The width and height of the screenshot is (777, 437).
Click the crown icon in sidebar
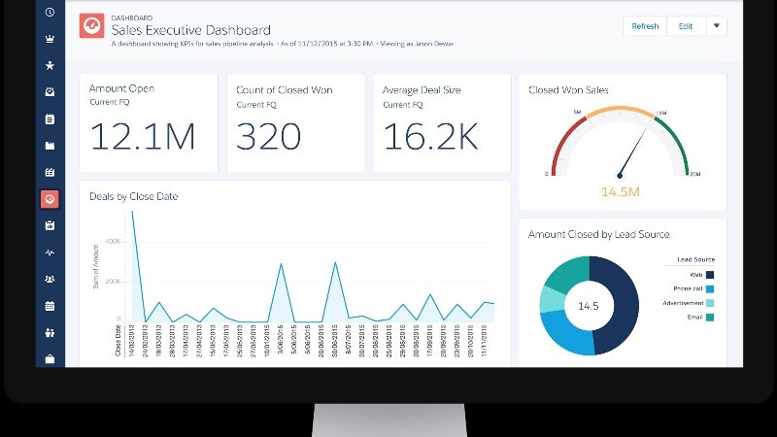point(50,39)
